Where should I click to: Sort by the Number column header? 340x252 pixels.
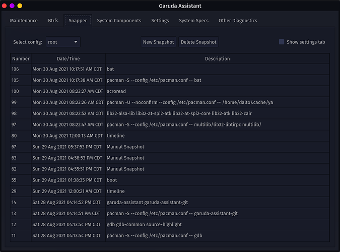(21, 58)
